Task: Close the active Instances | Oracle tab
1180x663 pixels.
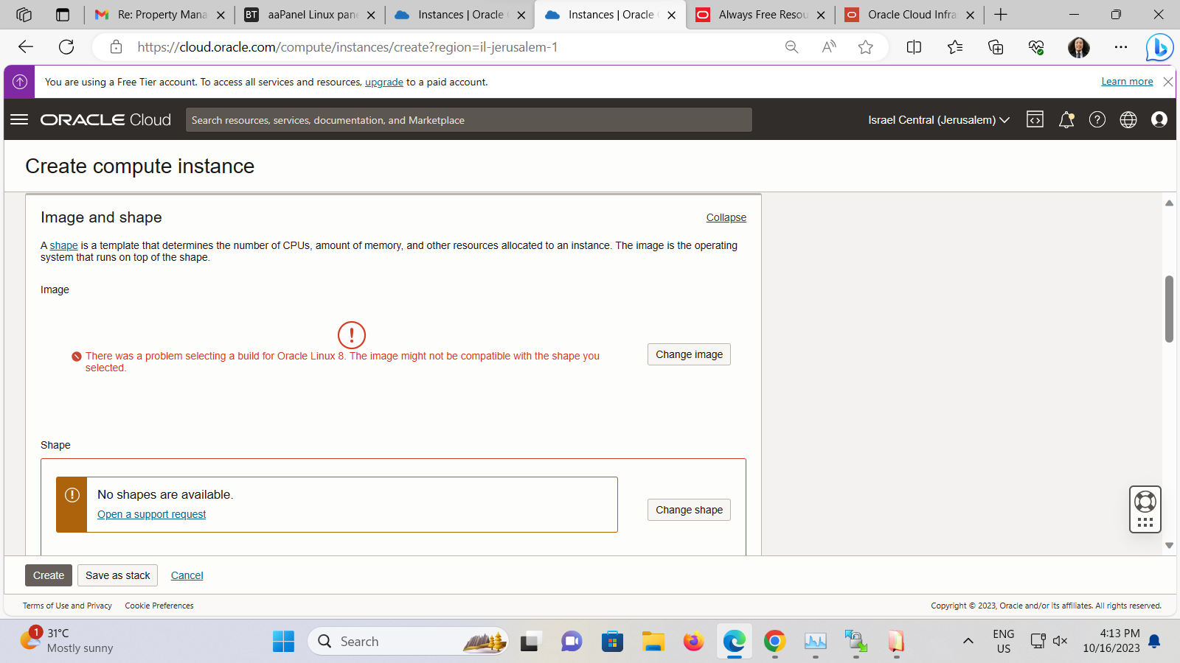Action: click(672, 15)
